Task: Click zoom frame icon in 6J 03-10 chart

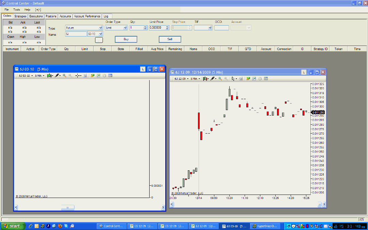Action: pos(85,76)
